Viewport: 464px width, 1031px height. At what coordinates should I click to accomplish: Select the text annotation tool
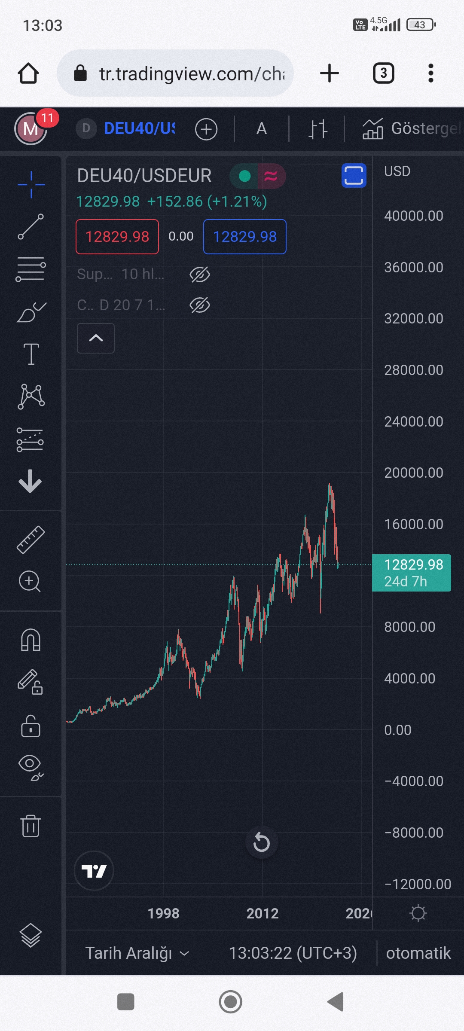click(31, 354)
